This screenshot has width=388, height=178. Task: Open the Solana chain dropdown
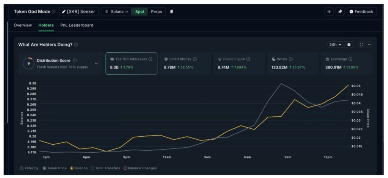pyautogui.click(x=116, y=12)
